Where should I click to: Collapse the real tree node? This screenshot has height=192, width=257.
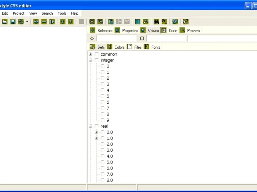click(x=90, y=126)
